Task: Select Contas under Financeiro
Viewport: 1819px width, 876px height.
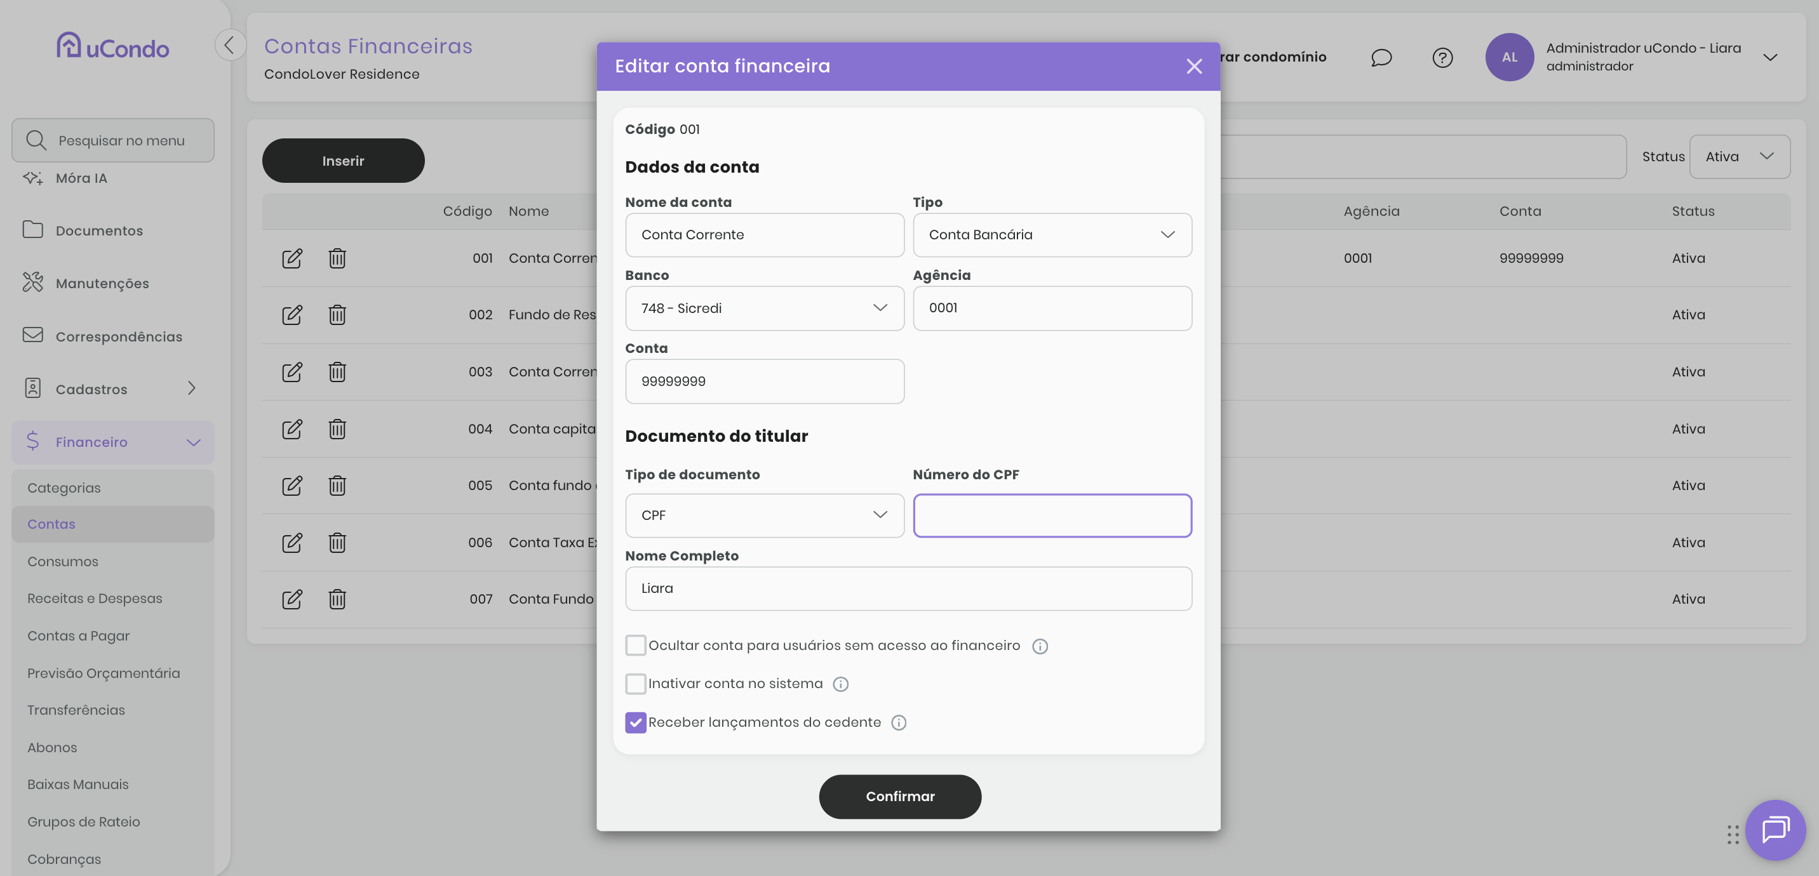Action: pos(112,524)
